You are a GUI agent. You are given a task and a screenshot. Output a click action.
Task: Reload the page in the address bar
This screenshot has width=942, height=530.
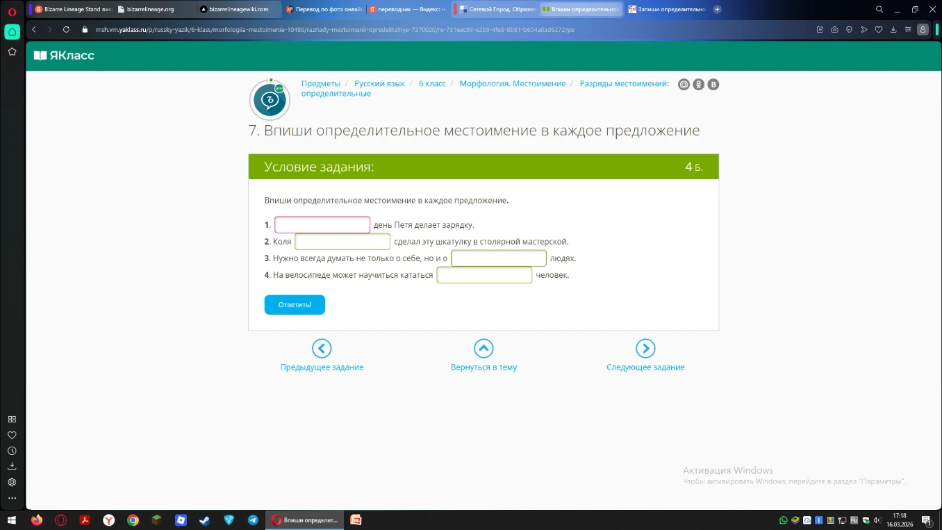pyautogui.click(x=66, y=29)
